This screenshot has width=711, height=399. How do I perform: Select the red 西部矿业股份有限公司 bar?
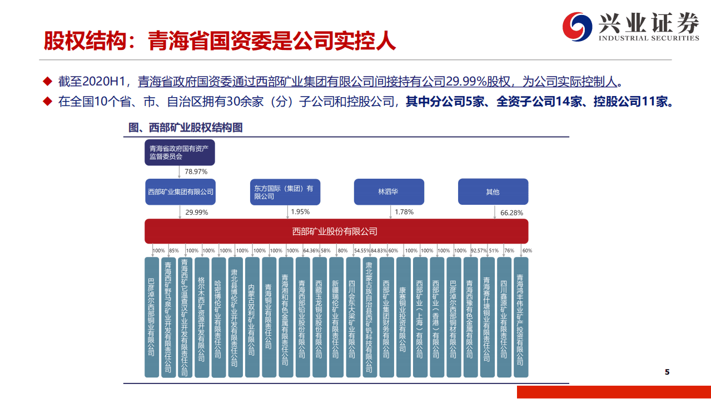[x=336, y=231]
